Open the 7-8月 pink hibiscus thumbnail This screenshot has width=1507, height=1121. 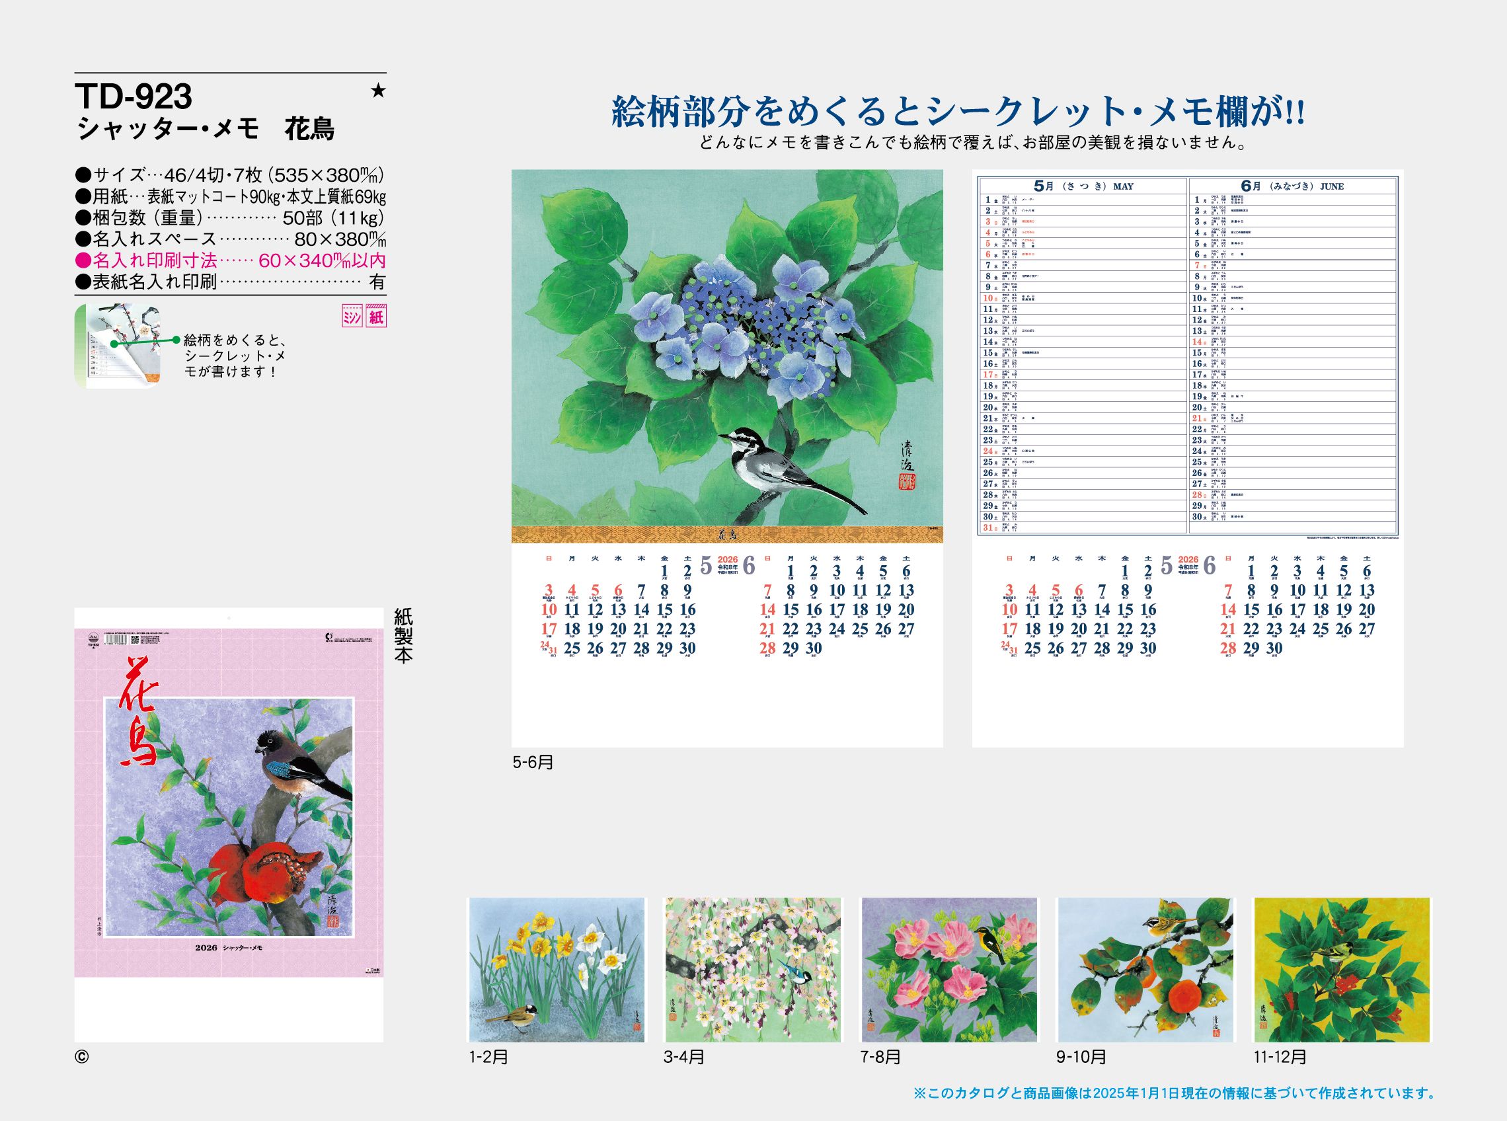[x=948, y=970]
